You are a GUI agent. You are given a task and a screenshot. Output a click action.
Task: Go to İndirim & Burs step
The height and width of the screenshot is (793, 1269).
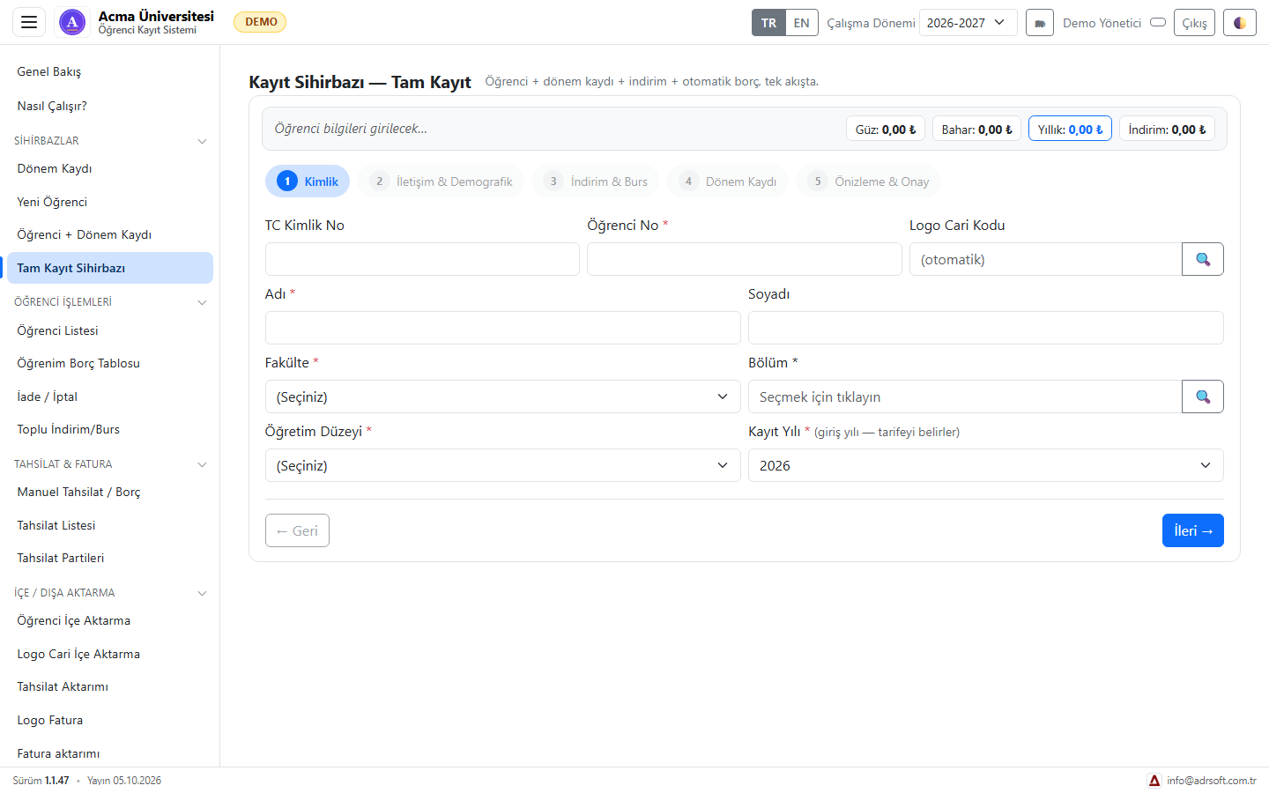point(596,182)
